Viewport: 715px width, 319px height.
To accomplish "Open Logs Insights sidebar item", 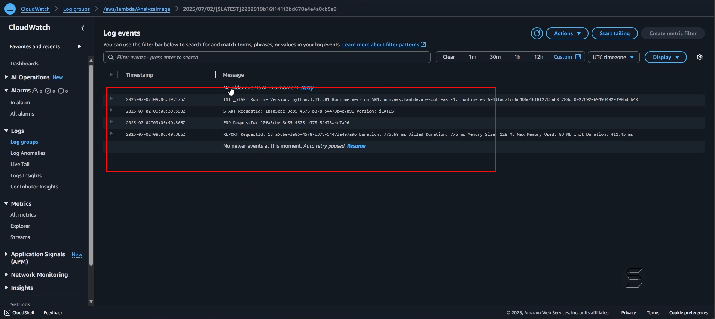I will pyautogui.click(x=26, y=175).
